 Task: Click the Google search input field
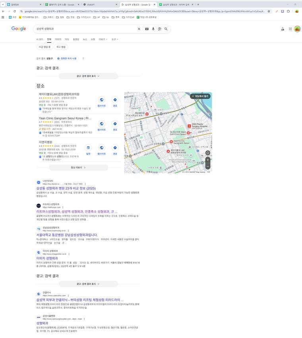[86, 29]
